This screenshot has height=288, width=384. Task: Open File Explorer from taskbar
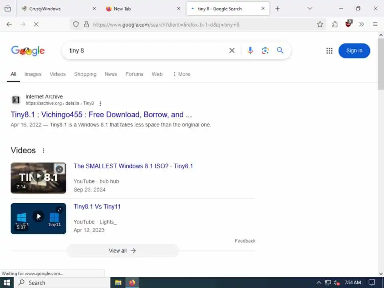pyautogui.click(x=118, y=283)
